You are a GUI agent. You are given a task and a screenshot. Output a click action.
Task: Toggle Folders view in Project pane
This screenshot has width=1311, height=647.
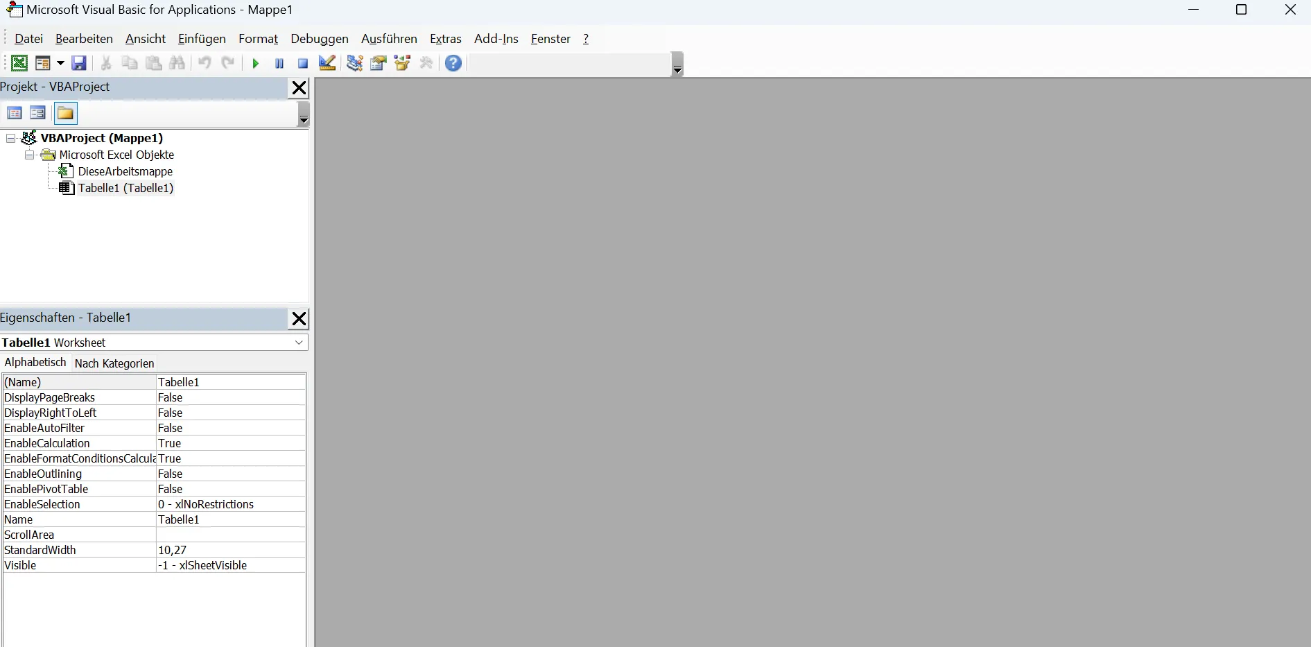point(66,113)
